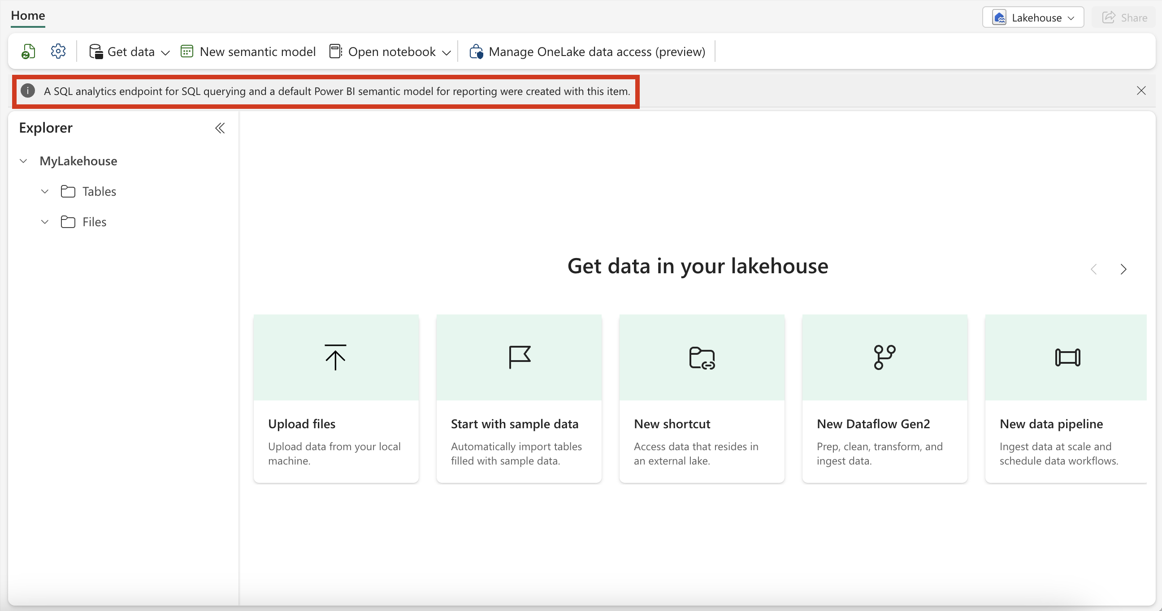1162x611 pixels.
Task: Collapse the Files folder chevron
Action: (45, 222)
